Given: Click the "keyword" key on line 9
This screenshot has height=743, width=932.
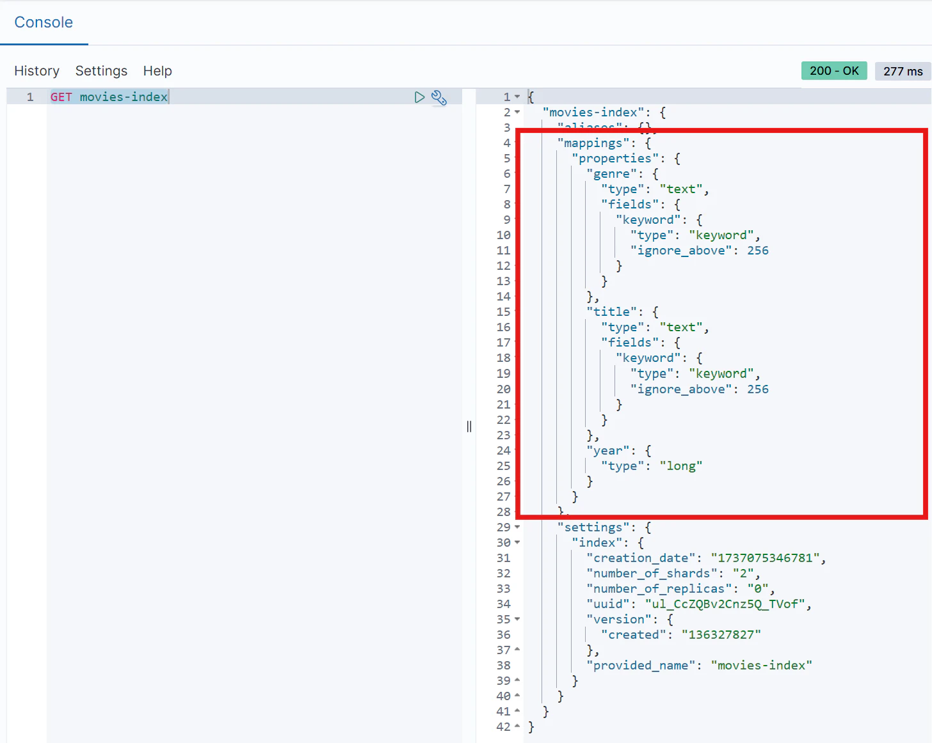Looking at the screenshot, I should click(x=648, y=220).
